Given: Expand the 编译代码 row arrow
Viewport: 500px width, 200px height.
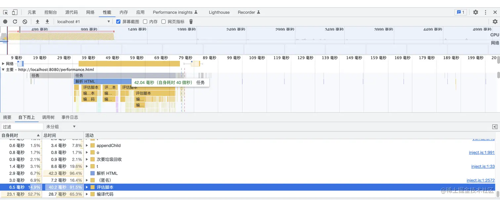Looking at the screenshot, I should pos(87,194).
